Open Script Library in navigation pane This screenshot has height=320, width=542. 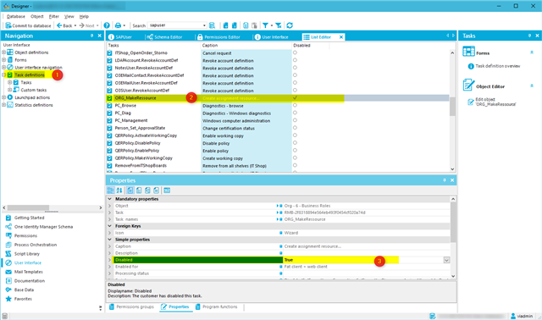click(27, 254)
